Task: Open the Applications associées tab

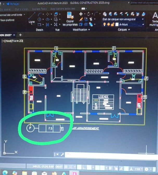Action: point(62,9)
